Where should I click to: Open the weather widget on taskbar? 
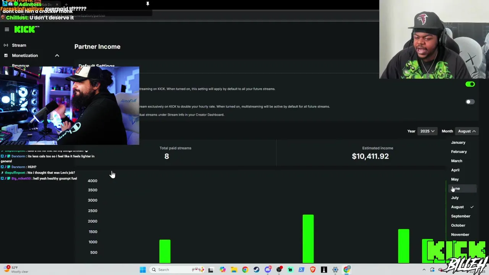coord(16,269)
